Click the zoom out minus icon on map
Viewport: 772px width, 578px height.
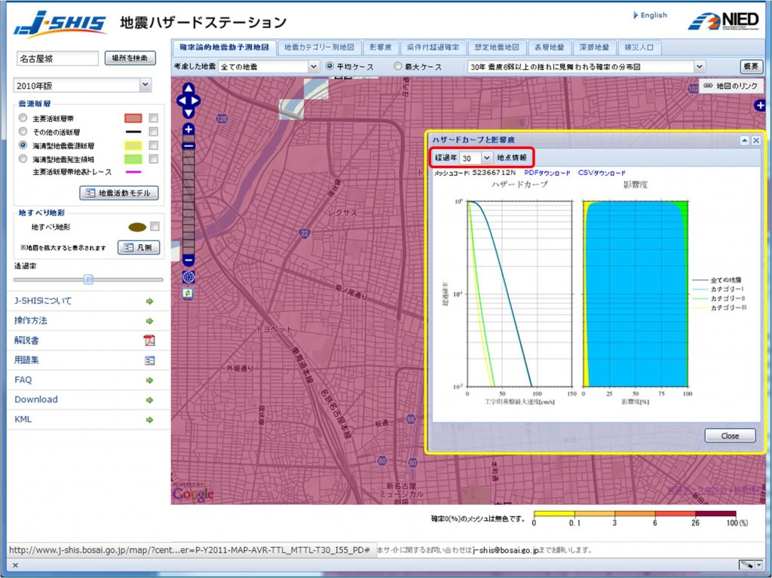[187, 260]
